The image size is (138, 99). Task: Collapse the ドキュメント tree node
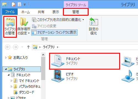[x=9, y=75]
